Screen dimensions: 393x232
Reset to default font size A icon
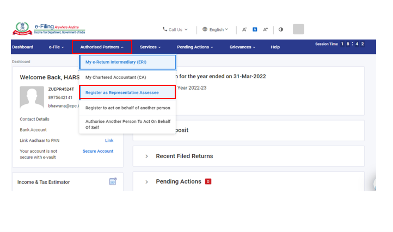tap(255, 29)
